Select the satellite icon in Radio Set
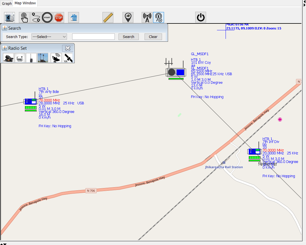306x245 pixels. coord(68,58)
